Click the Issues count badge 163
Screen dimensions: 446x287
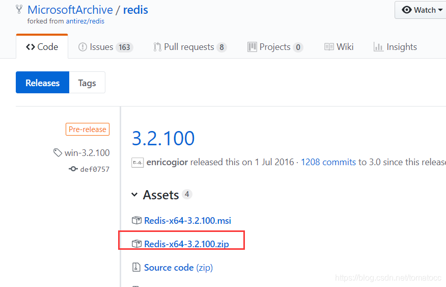[124, 47]
